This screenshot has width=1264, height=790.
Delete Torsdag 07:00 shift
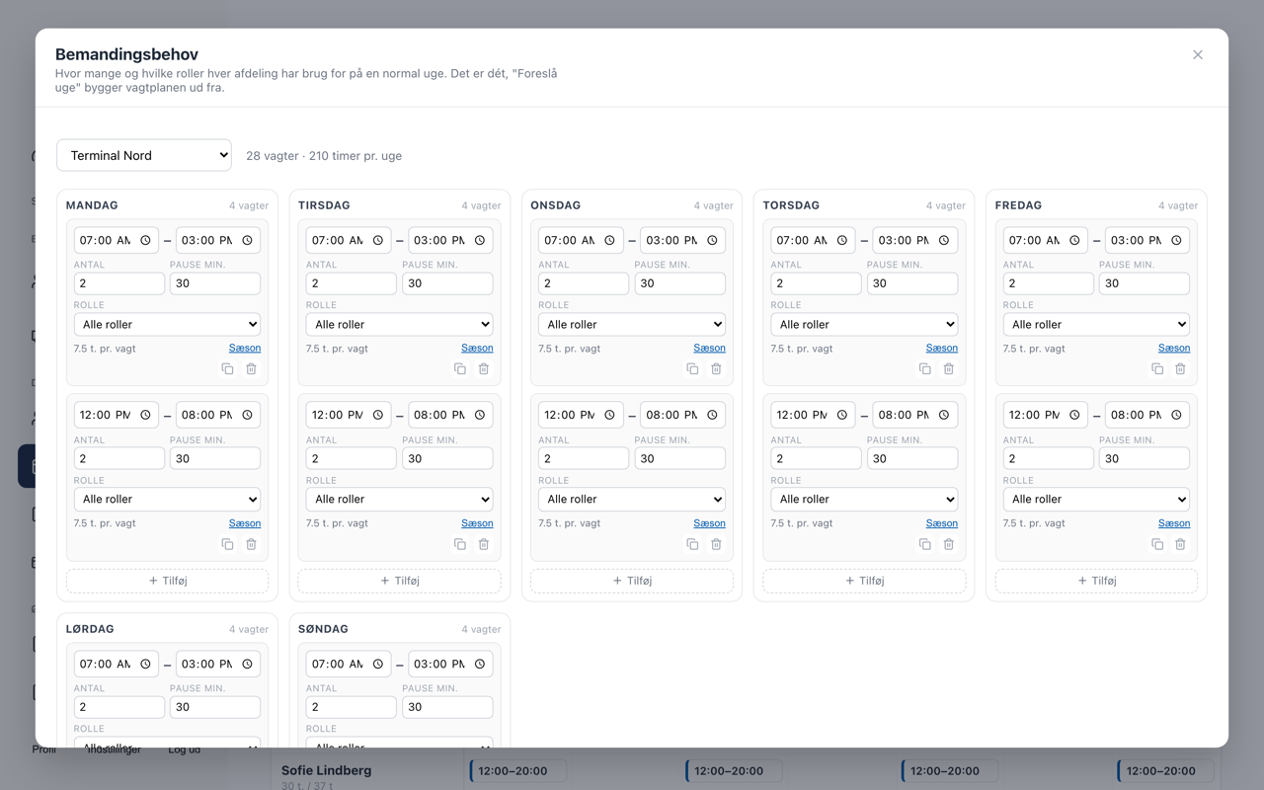(948, 368)
